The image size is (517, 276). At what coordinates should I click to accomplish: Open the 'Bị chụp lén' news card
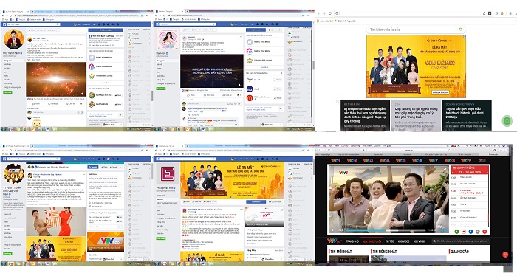(x=365, y=115)
